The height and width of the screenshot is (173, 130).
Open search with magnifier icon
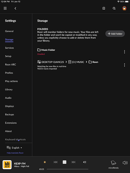coord(114,8)
